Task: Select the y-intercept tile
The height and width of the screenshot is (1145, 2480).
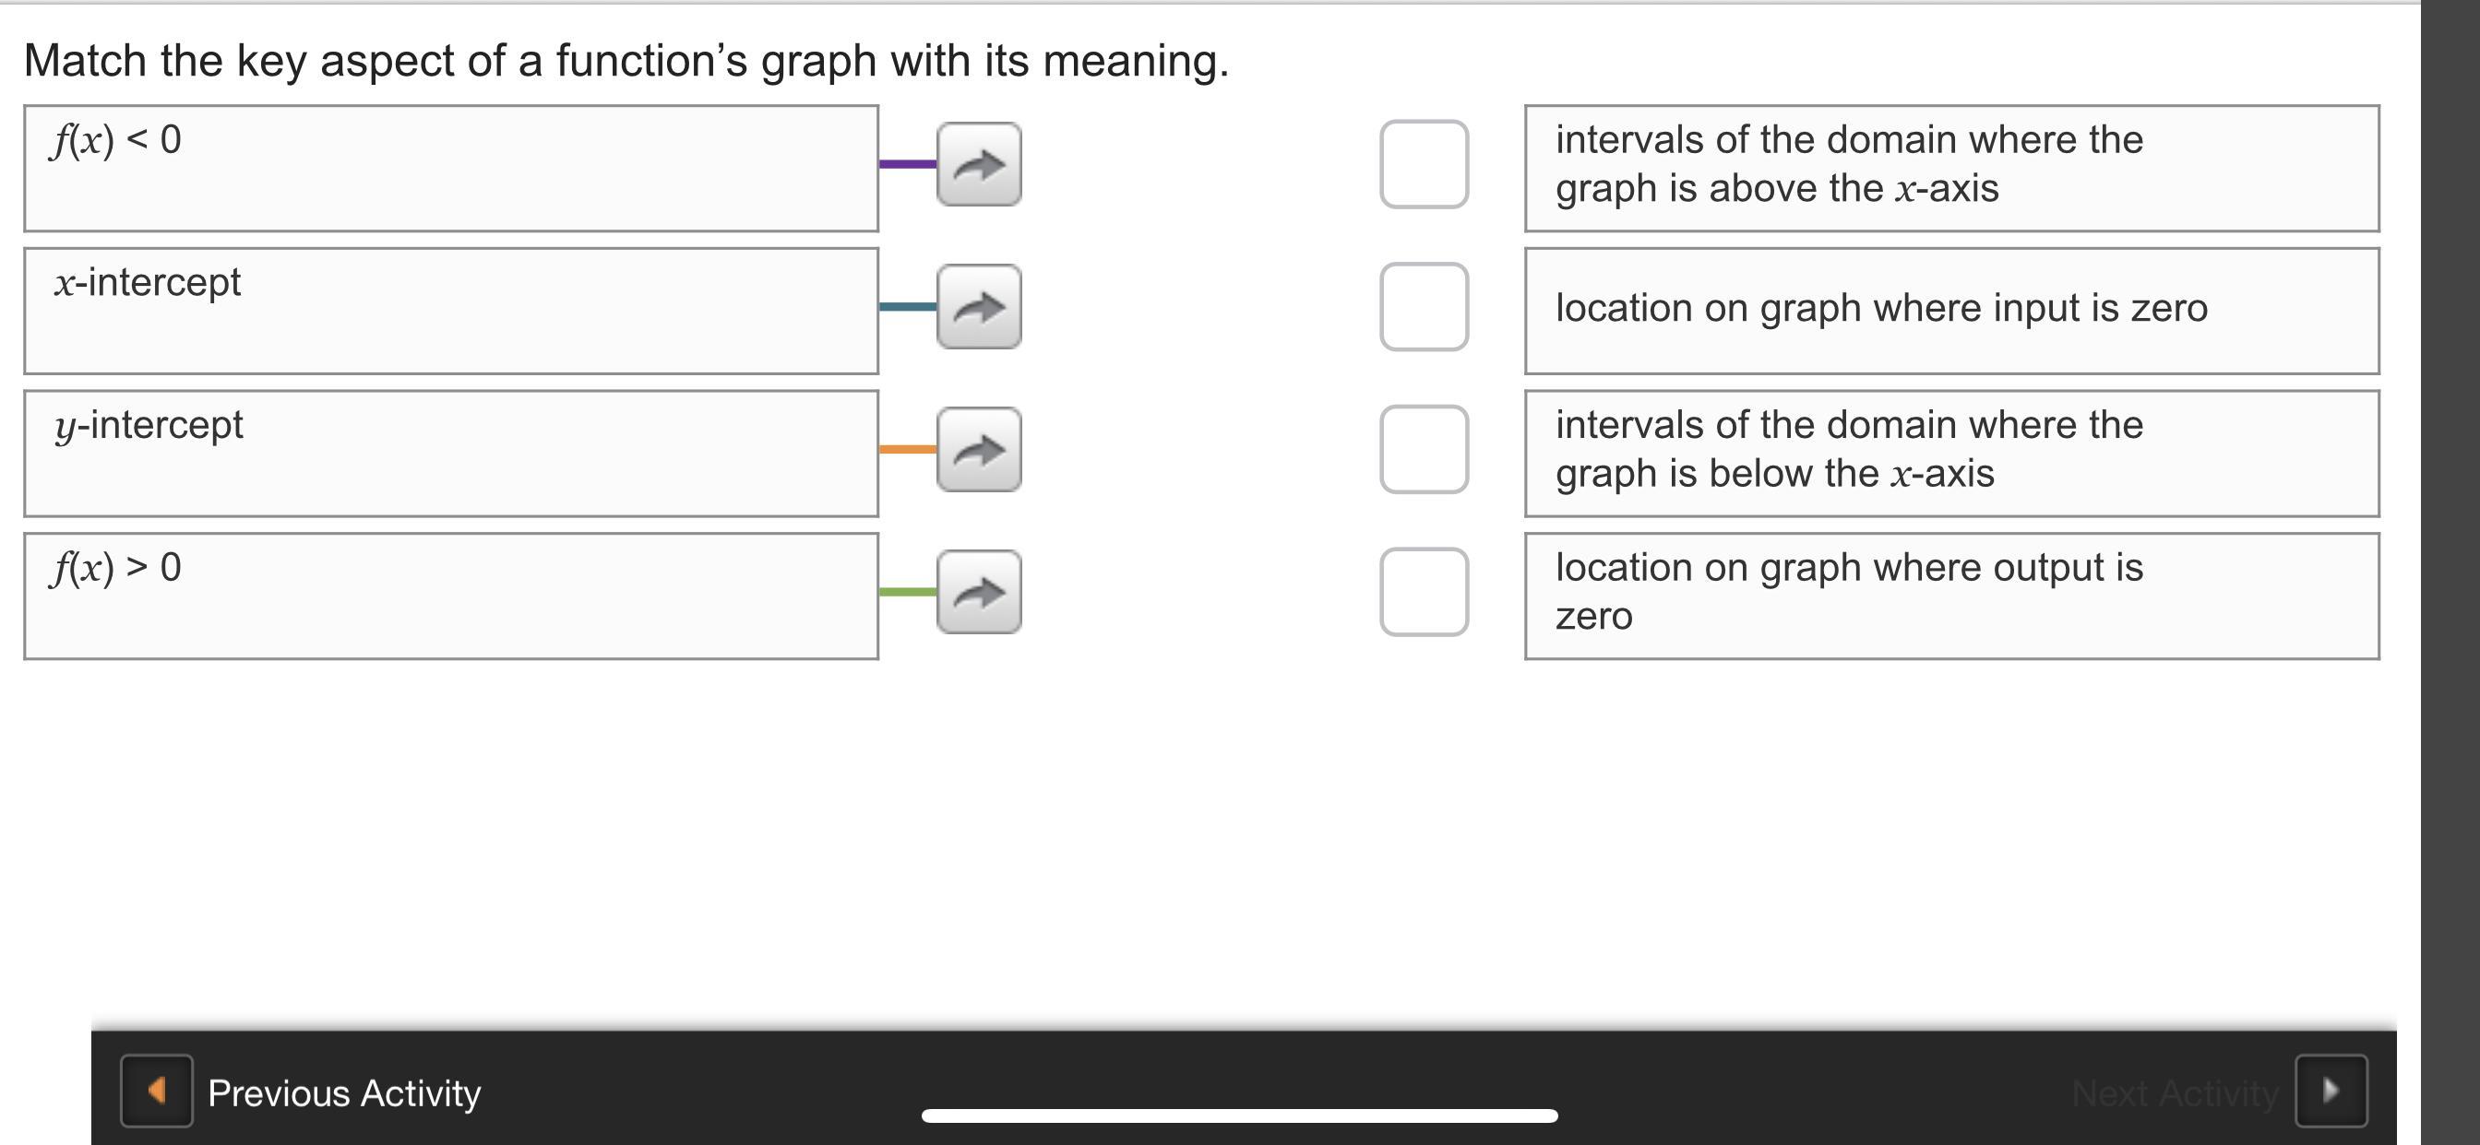Action: 450,454
